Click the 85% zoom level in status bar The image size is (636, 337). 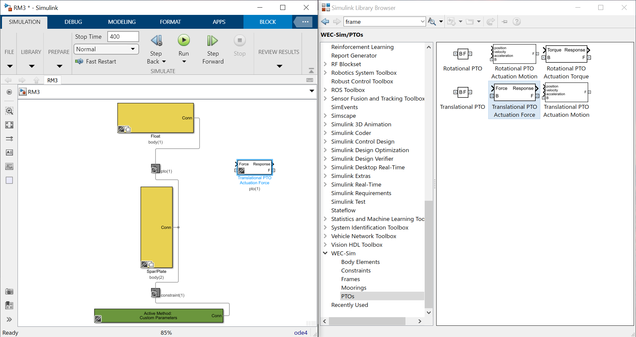(166, 333)
